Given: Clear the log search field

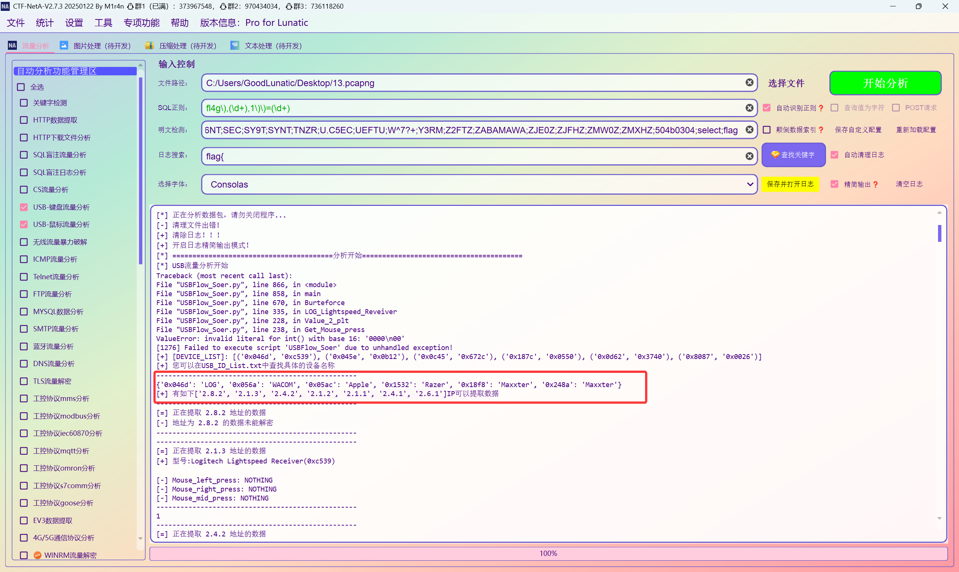Looking at the screenshot, I should 749,156.
